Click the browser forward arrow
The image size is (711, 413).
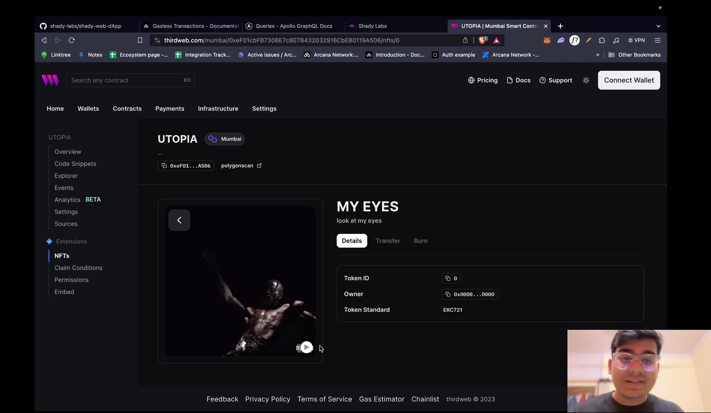pyautogui.click(x=58, y=40)
